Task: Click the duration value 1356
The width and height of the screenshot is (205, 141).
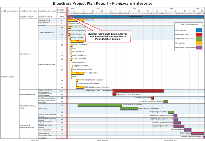Action: click(x=62, y=17)
